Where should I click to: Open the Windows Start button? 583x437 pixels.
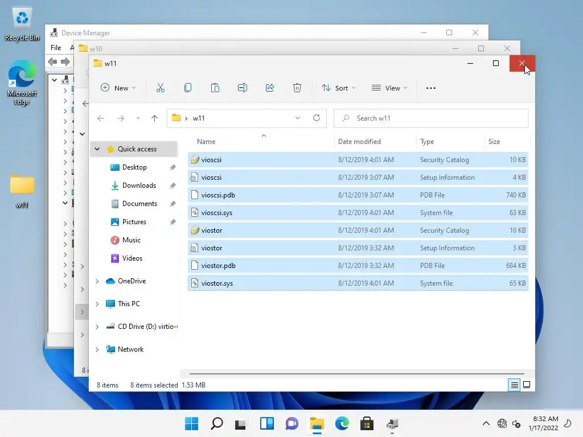(x=191, y=423)
